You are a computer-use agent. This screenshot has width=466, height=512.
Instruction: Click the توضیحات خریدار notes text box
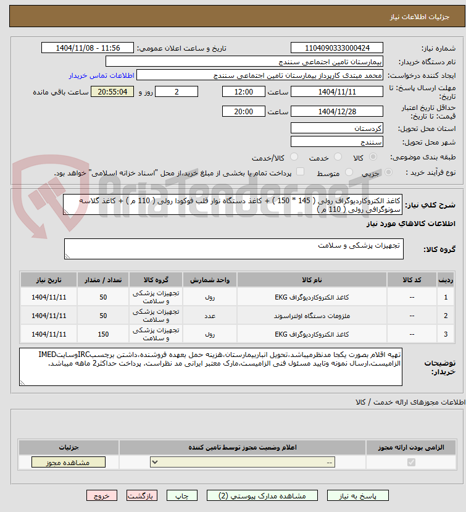[x=210, y=367]
